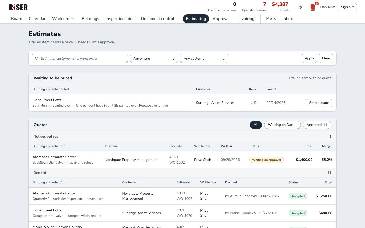Click Accepted badge for the $480.68 quote
Viewport: 365px width, 228px height.
298,213
